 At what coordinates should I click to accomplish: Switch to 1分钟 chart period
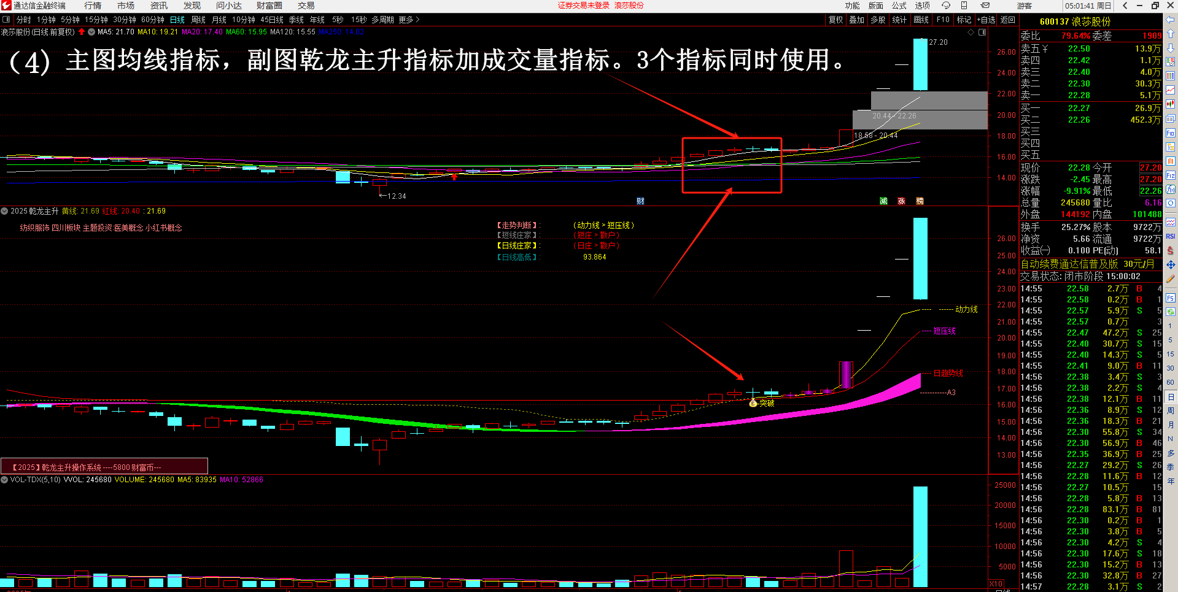(x=46, y=20)
